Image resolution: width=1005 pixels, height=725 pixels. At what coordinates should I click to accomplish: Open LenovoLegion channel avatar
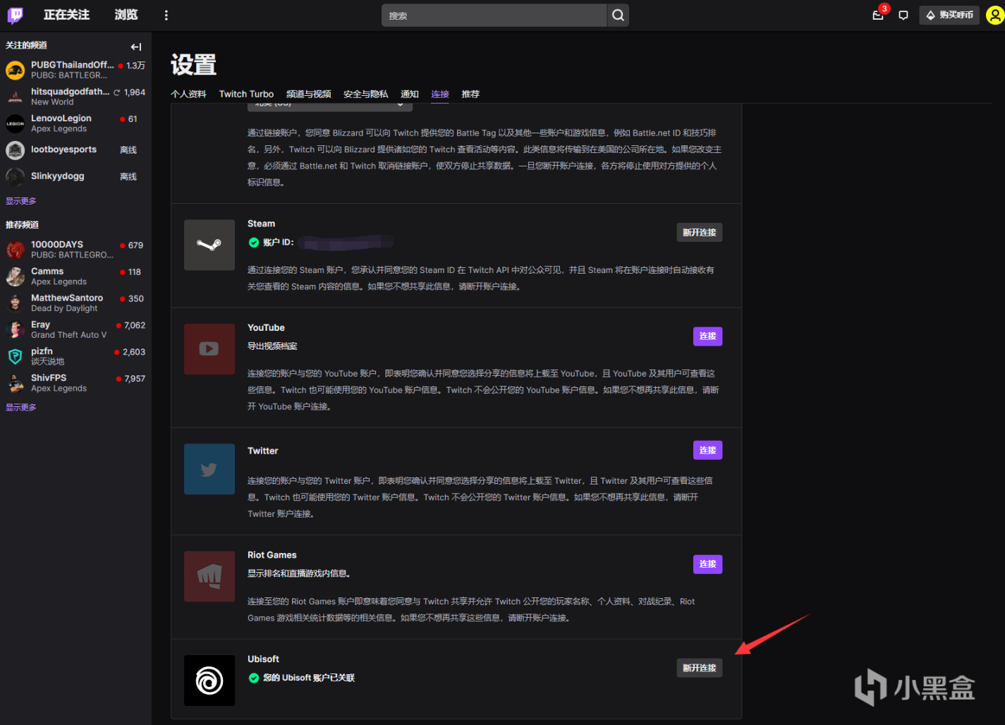point(16,123)
